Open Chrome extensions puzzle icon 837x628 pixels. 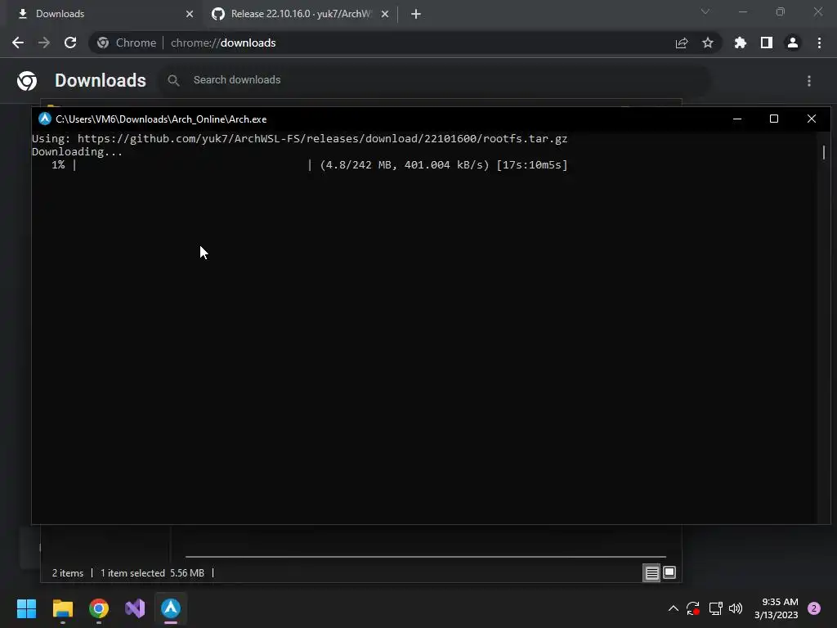(x=741, y=43)
